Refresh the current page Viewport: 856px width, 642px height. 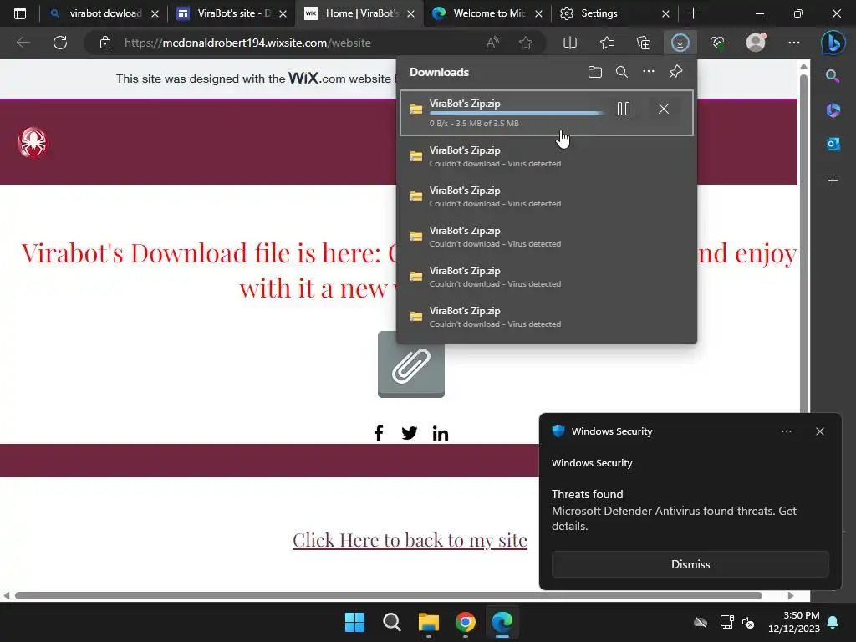(60, 43)
